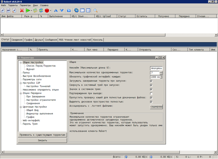This screenshot has height=159, width=218.
Task: Collapse the Общие Настройки tree node
Action: coord(21,63)
